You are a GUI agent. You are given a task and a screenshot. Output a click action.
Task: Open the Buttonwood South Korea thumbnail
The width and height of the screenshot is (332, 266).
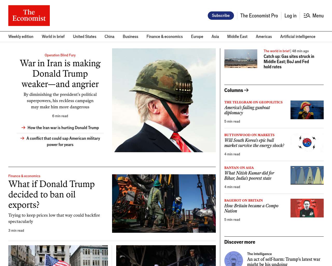click(x=307, y=143)
